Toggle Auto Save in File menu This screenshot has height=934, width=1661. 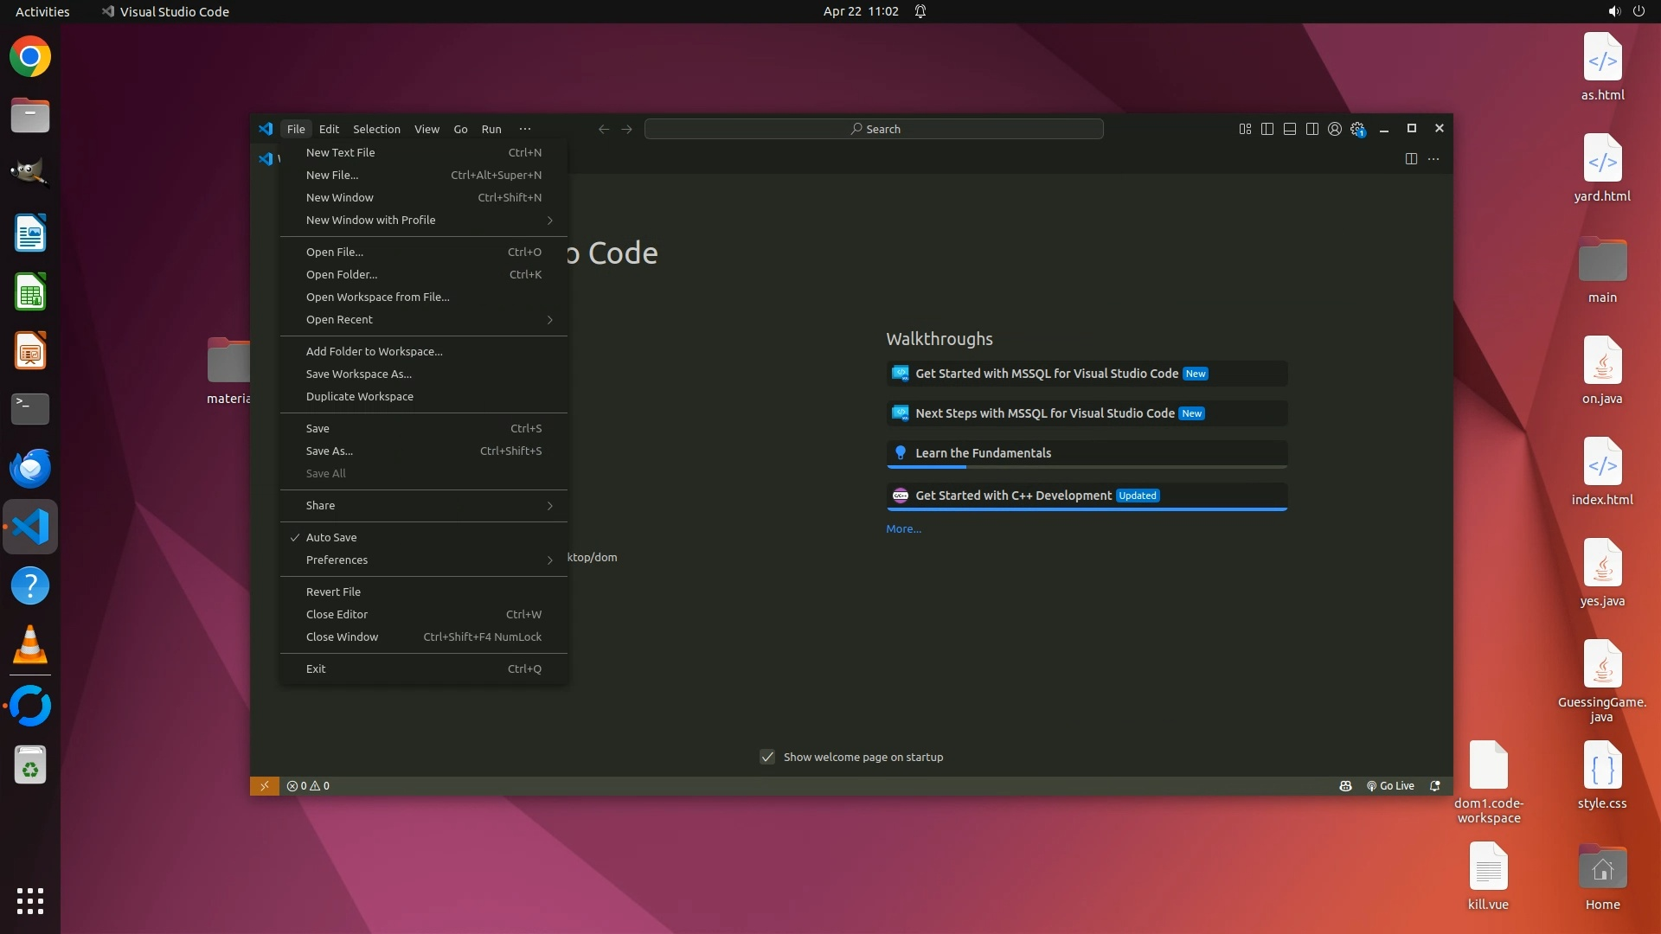pos(331,537)
